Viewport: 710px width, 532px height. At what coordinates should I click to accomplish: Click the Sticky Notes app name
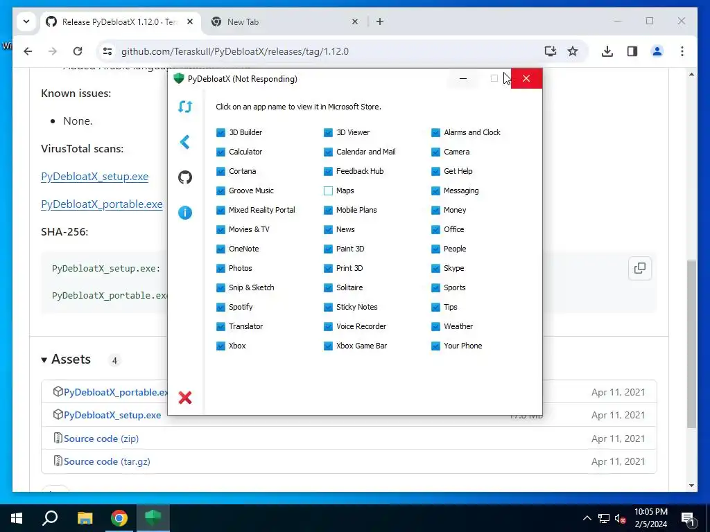(x=357, y=307)
